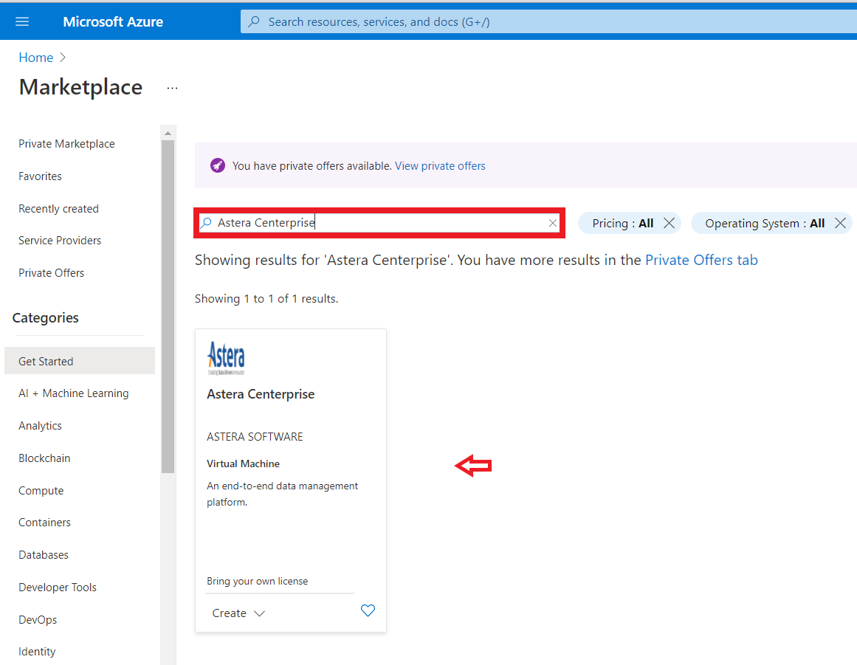This screenshot has width=857, height=665.
Task: Click the View private offers link
Action: [440, 166]
